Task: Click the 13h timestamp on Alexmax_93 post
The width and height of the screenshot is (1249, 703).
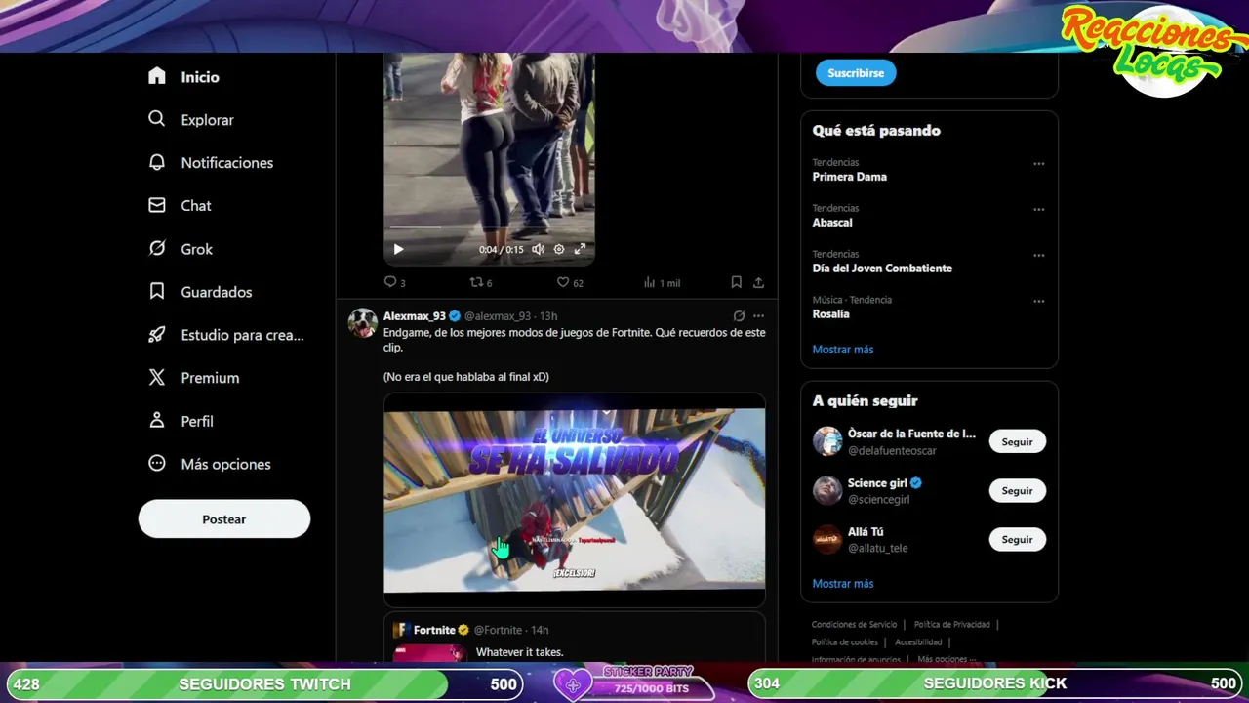Action: (548, 316)
